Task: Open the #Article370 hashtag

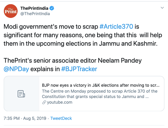Action: [118, 27]
